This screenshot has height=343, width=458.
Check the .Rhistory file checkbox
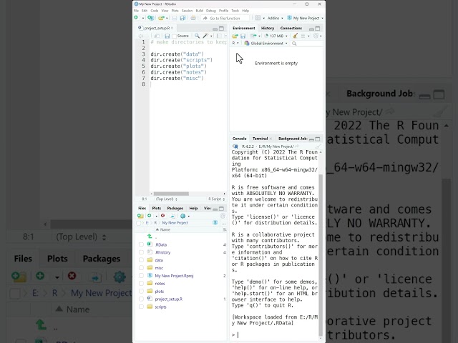point(141,252)
